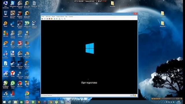The height and width of the screenshot is (104, 185).
Task: Select the TeamViewer desktop shortcut
Action: click(13, 5)
